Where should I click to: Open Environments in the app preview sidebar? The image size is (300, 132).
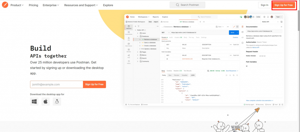pos(129,33)
